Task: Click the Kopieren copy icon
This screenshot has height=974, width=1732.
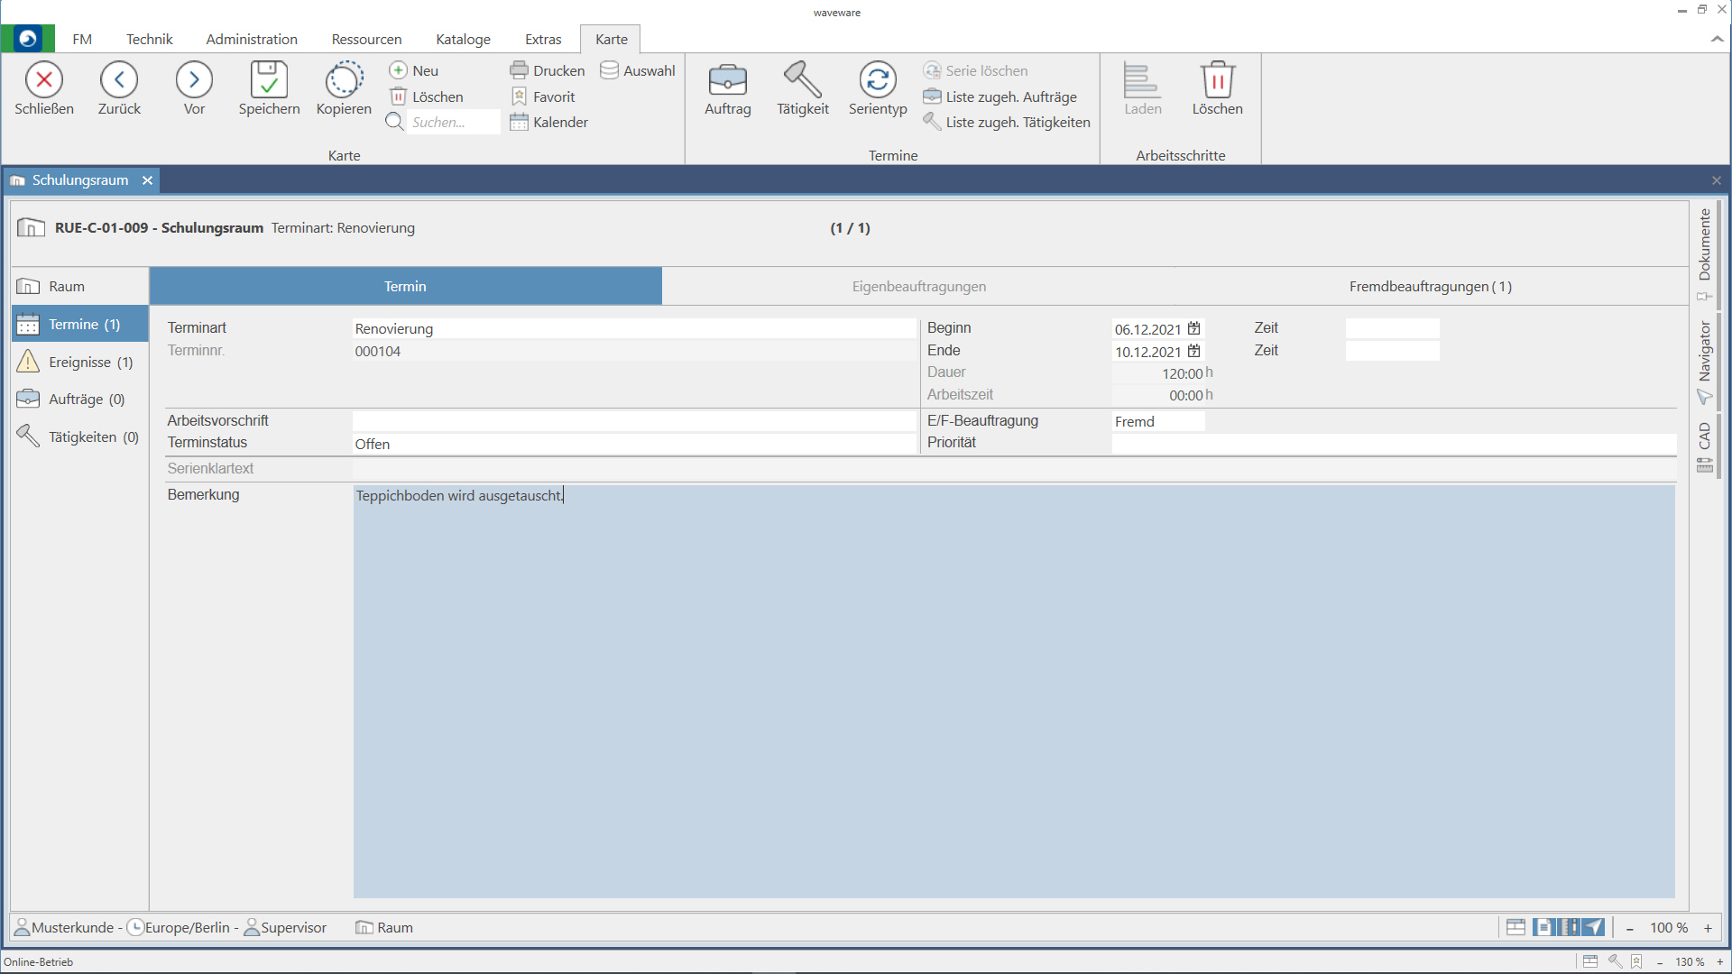Action: (344, 80)
